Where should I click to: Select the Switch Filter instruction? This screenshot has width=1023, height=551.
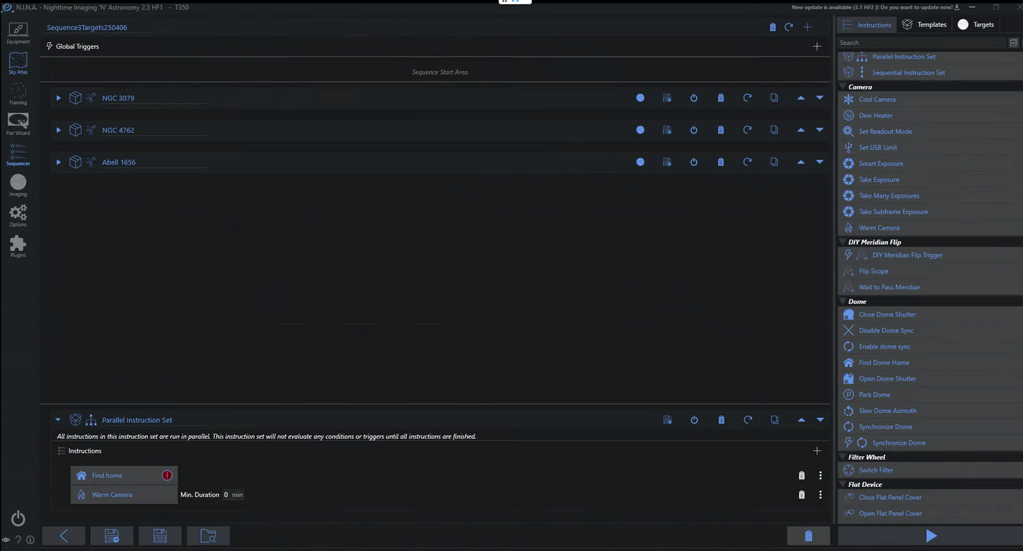click(x=876, y=470)
